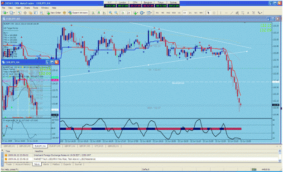Viewport: 283px width, 172px height.
Task: Open 'Interbank Foreign Exchange Rates' news headline
Action: click(x=62, y=155)
